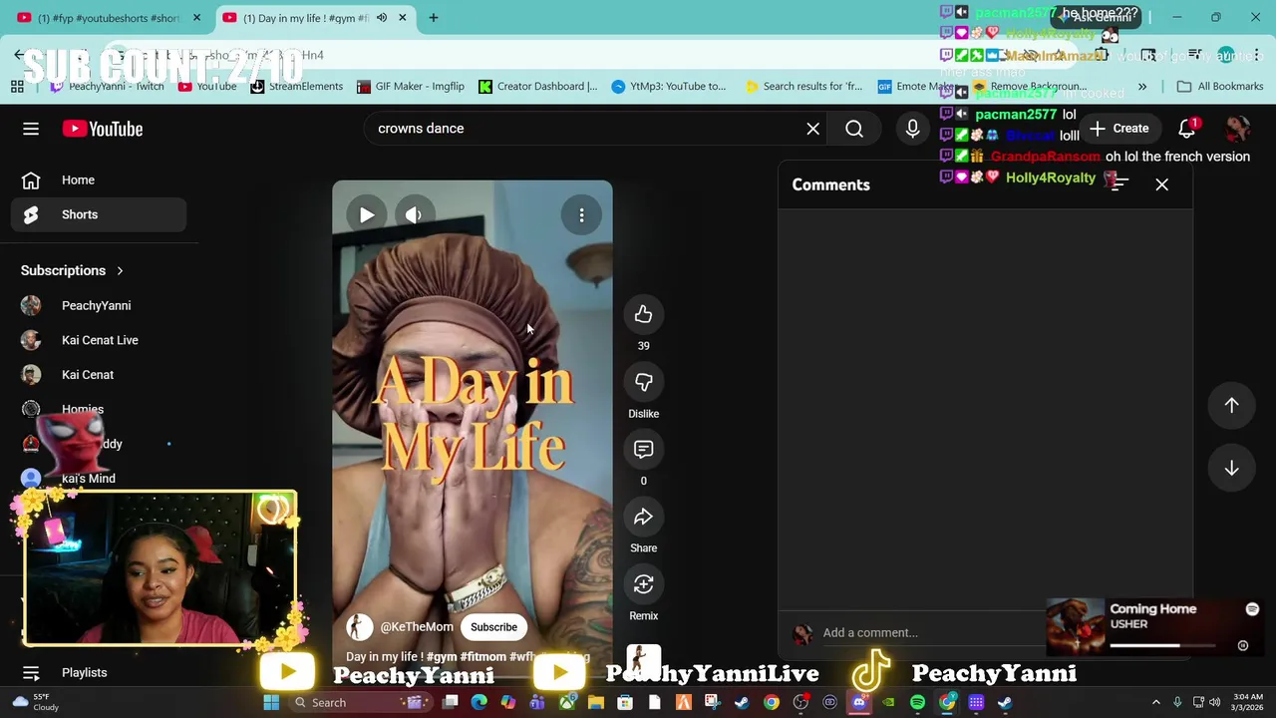Open Discord from the taskbar
Viewport: 1276px width, 718px height.
[859, 703]
